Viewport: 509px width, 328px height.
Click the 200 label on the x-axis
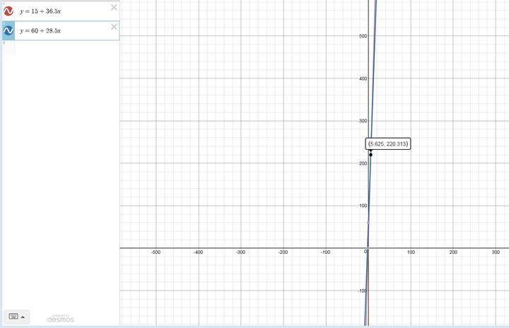[453, 252]
